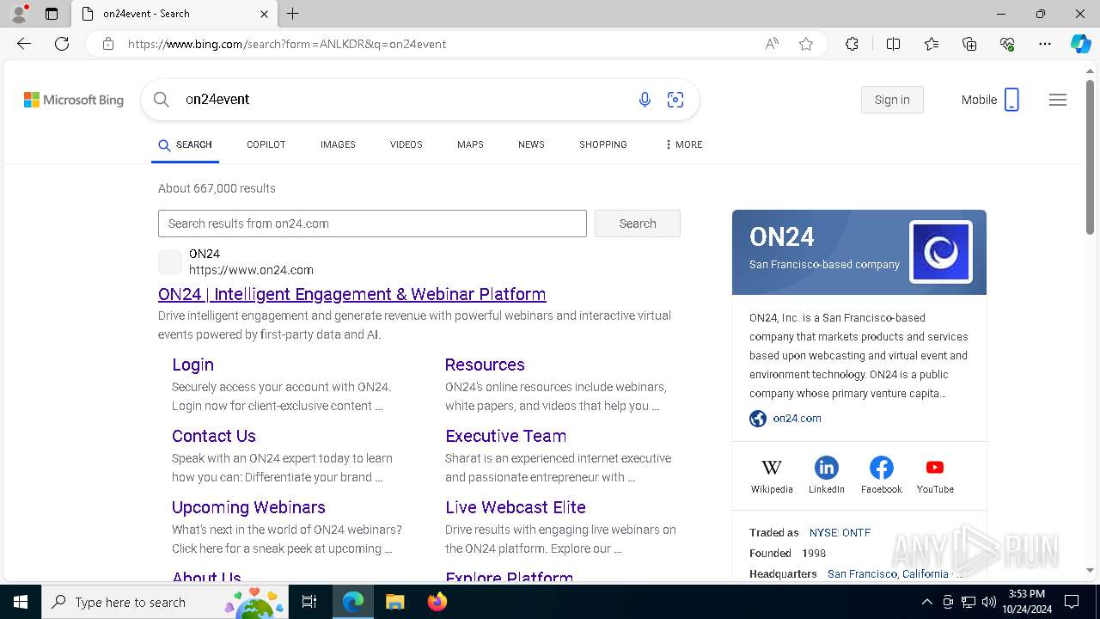Open Read aloud icon in address bar

tap(772, 44)
